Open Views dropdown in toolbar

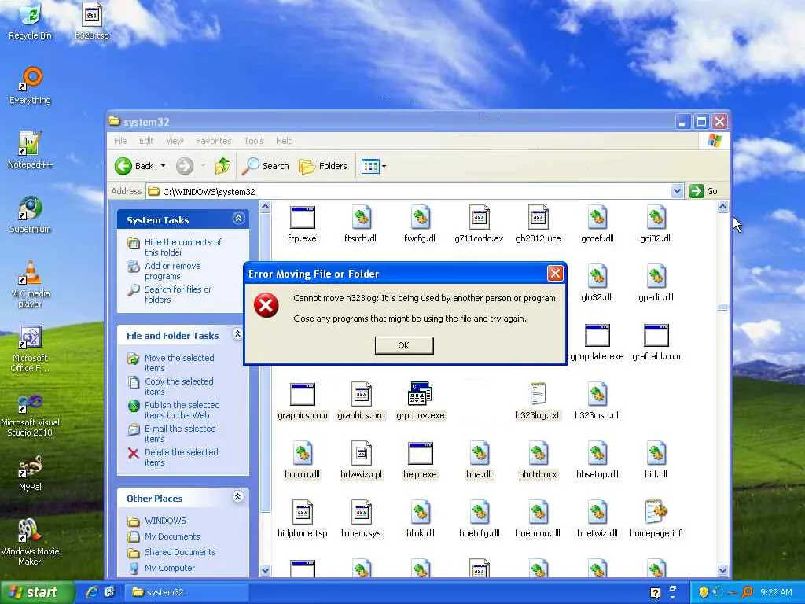coord(373,166)
